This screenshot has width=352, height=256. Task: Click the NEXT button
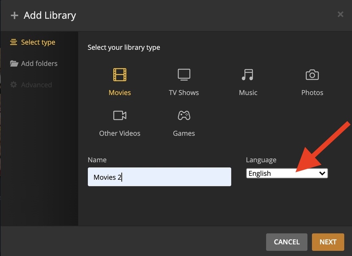[328, 242]
